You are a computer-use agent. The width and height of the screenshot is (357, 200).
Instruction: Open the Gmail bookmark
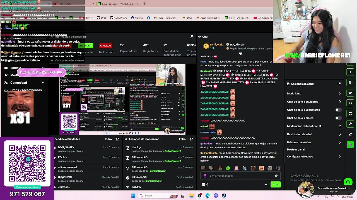[x=187, y=18]
